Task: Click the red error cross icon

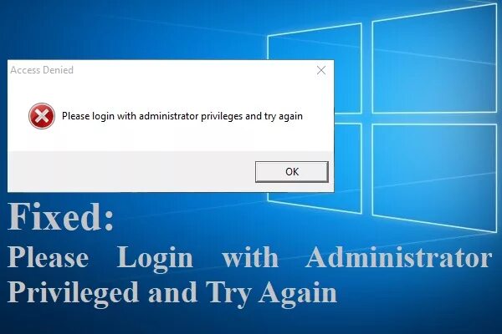Action: 42,116
